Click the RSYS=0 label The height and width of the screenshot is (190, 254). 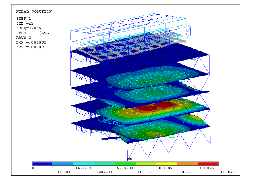(24, 38)
